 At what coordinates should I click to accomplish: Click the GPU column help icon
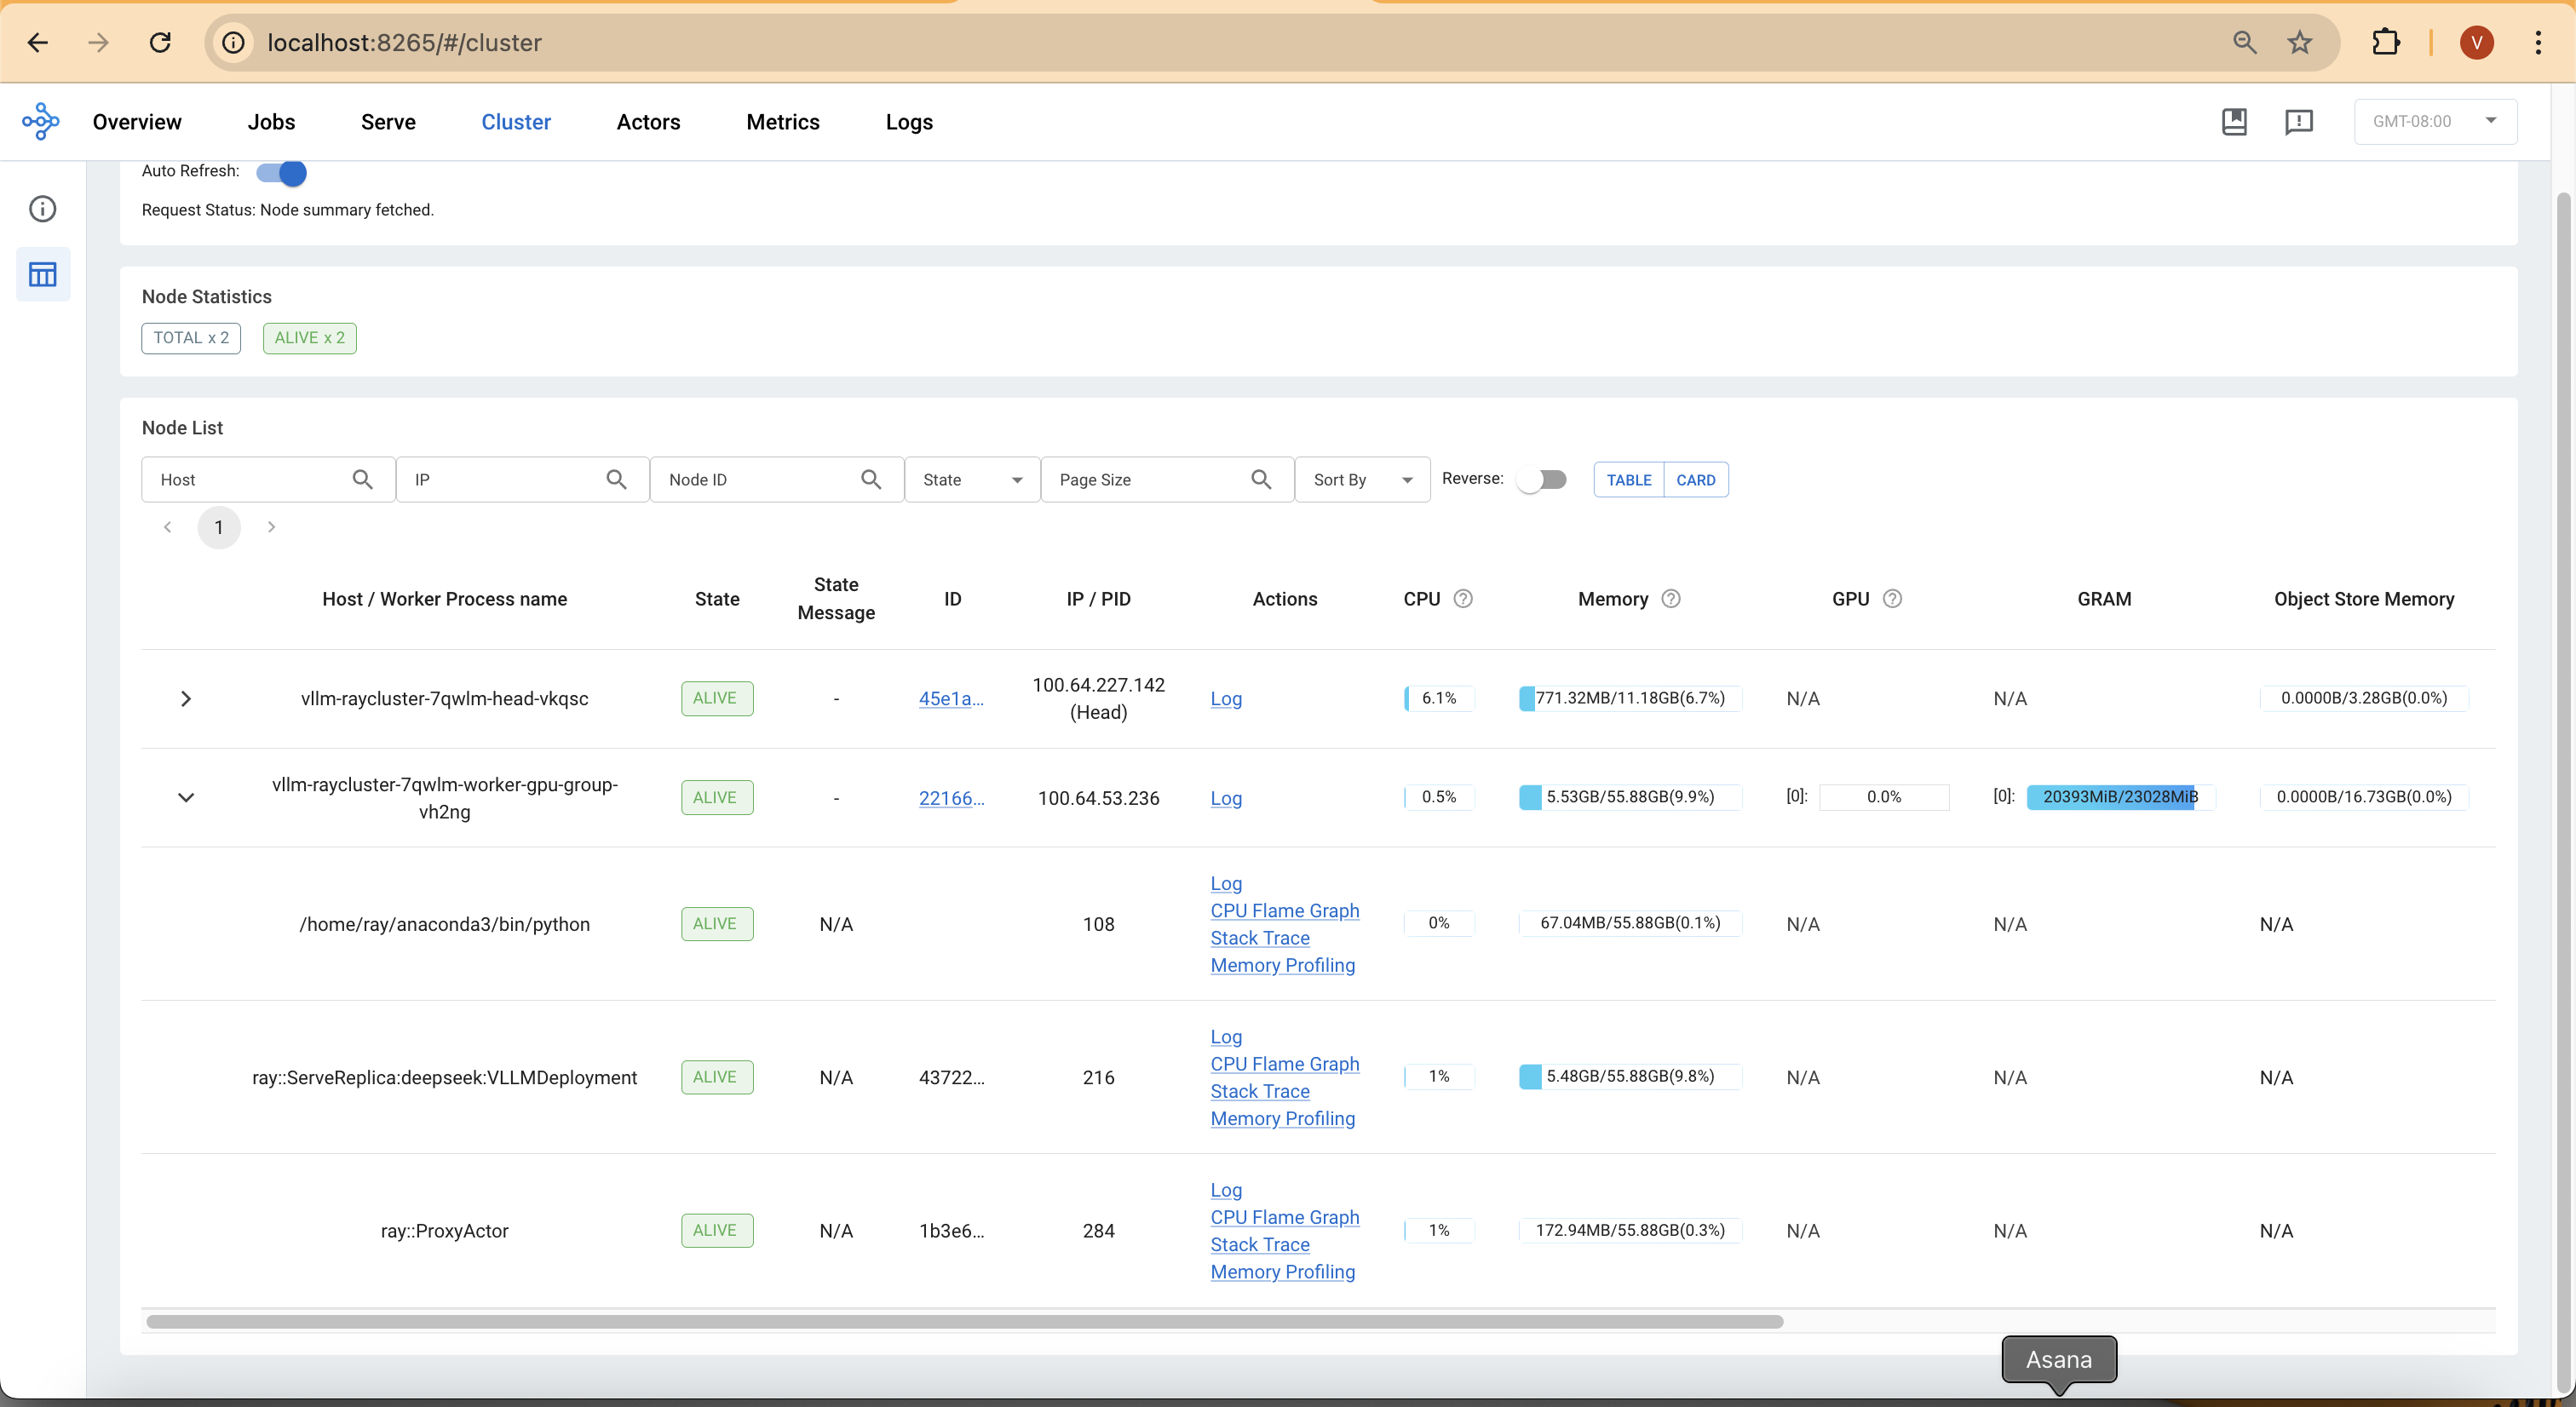point(1892,599)
